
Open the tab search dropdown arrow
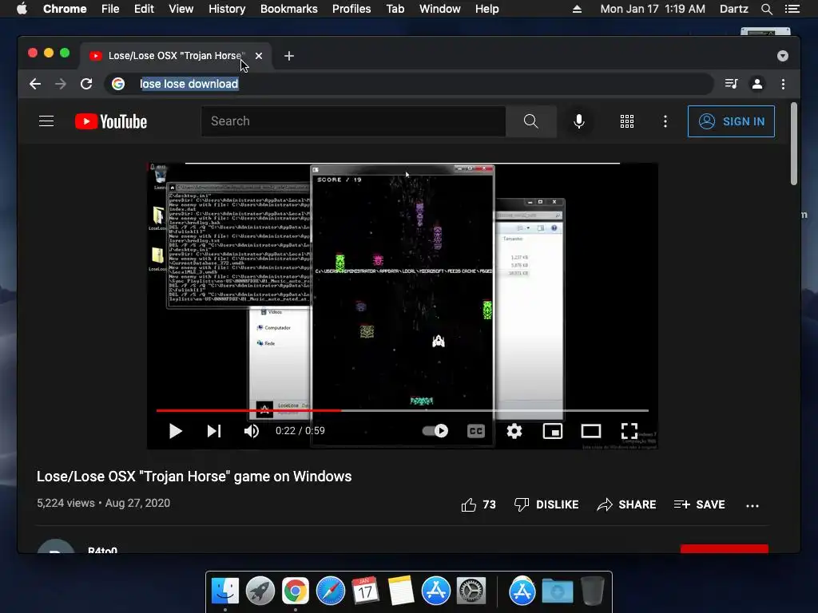point(783,56)
